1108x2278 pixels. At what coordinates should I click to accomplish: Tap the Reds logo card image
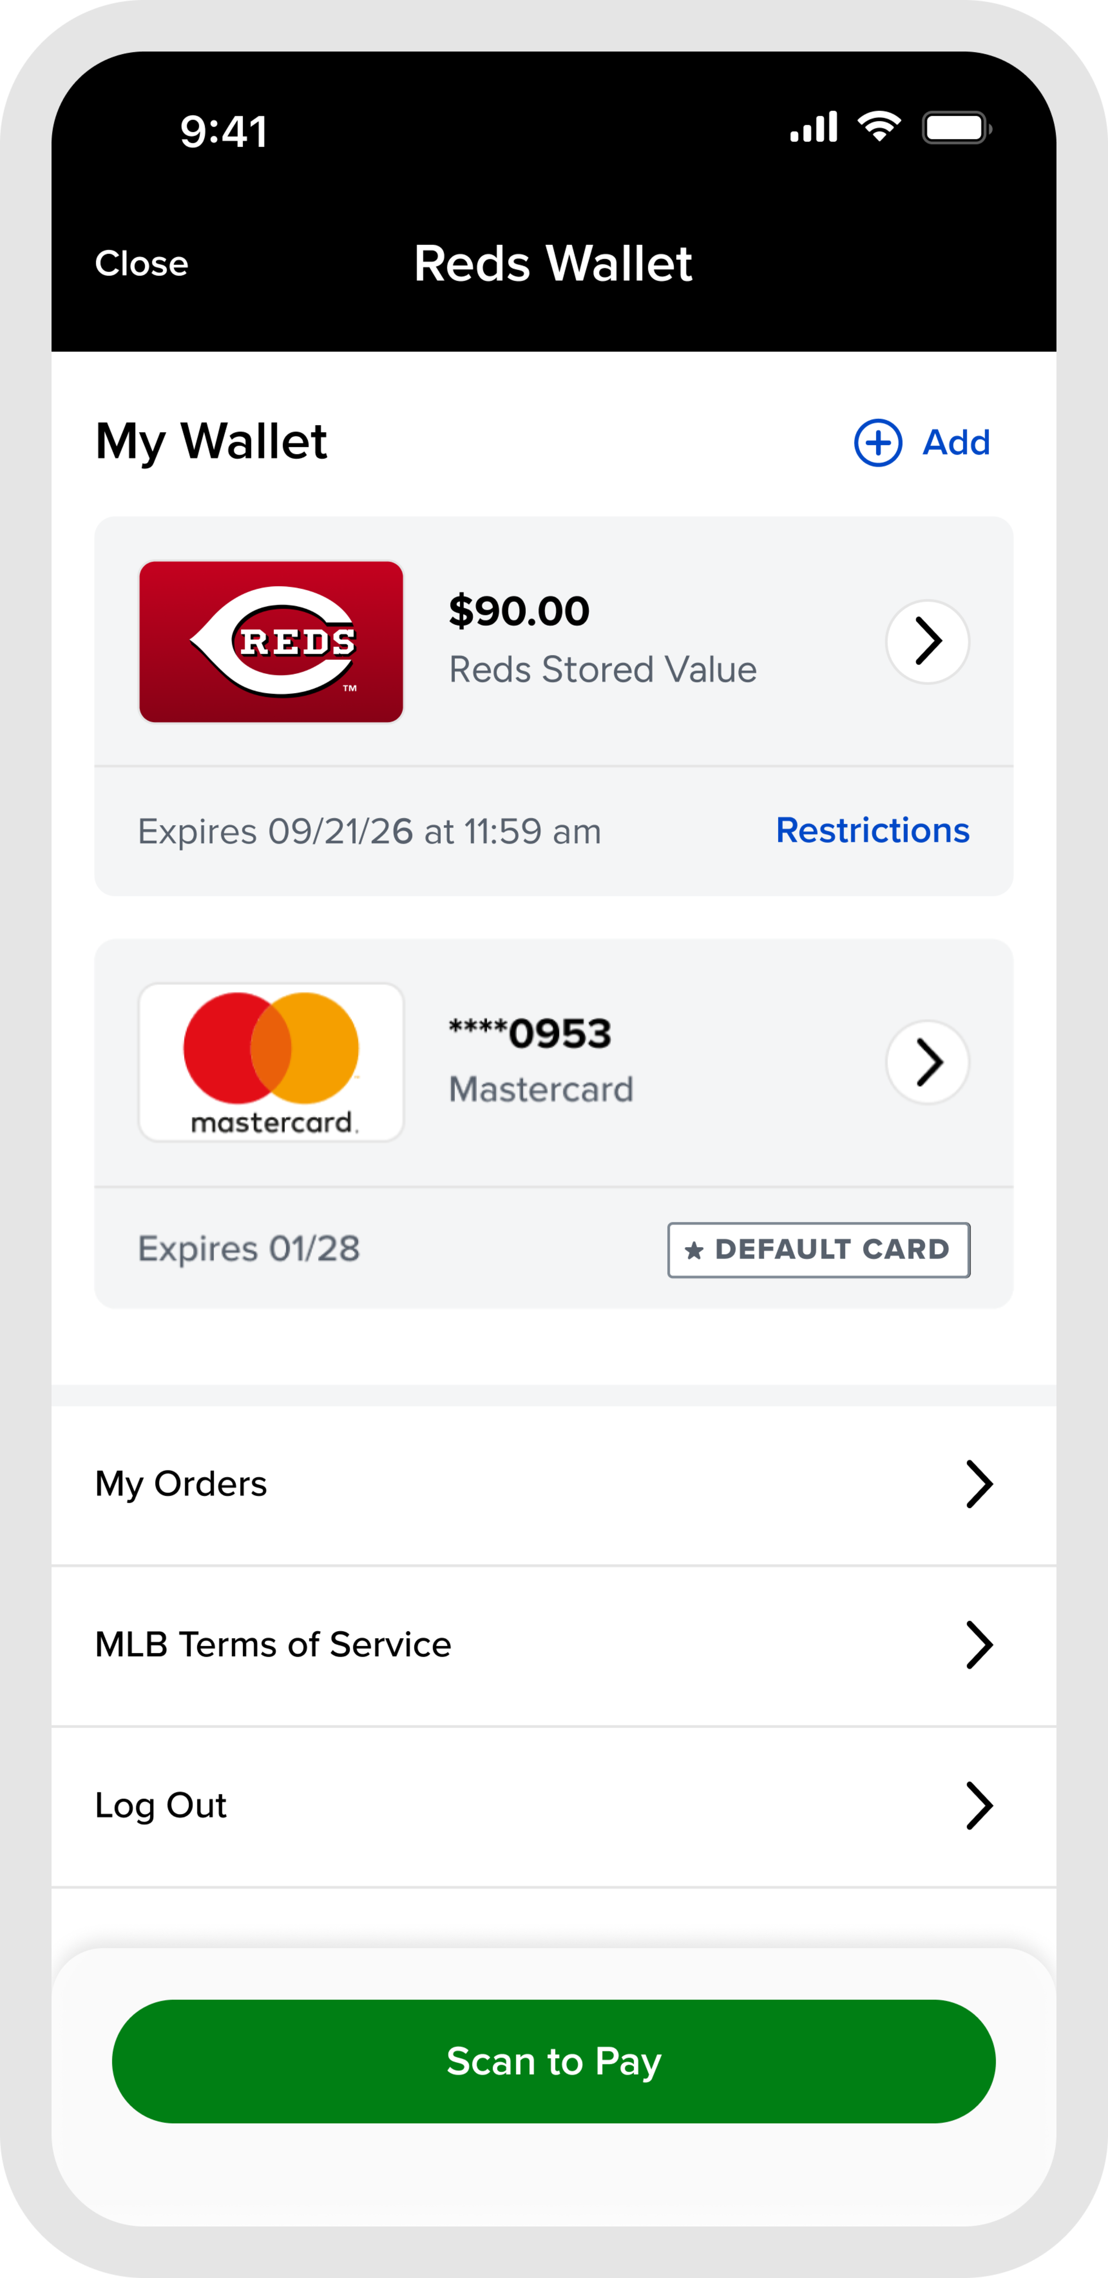[x=271, y=642]
